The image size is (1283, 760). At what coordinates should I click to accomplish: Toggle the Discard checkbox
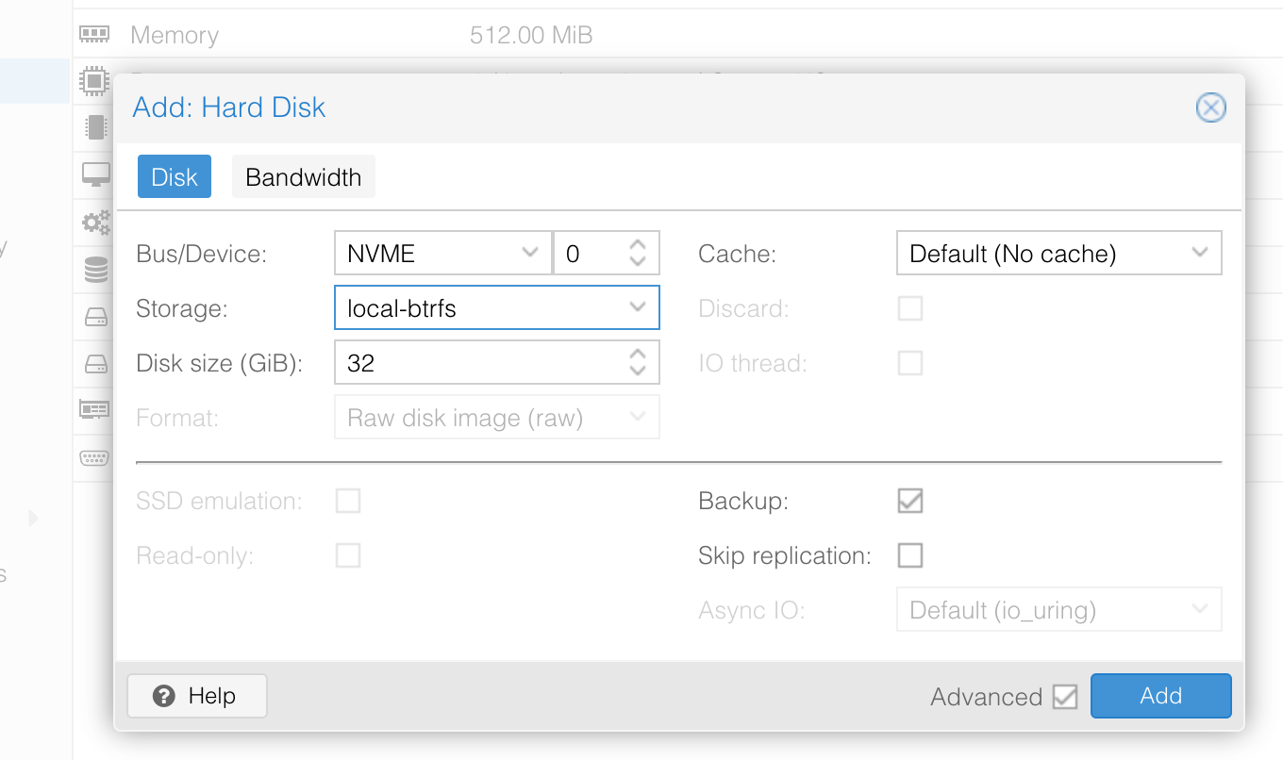tap(910, 308)
